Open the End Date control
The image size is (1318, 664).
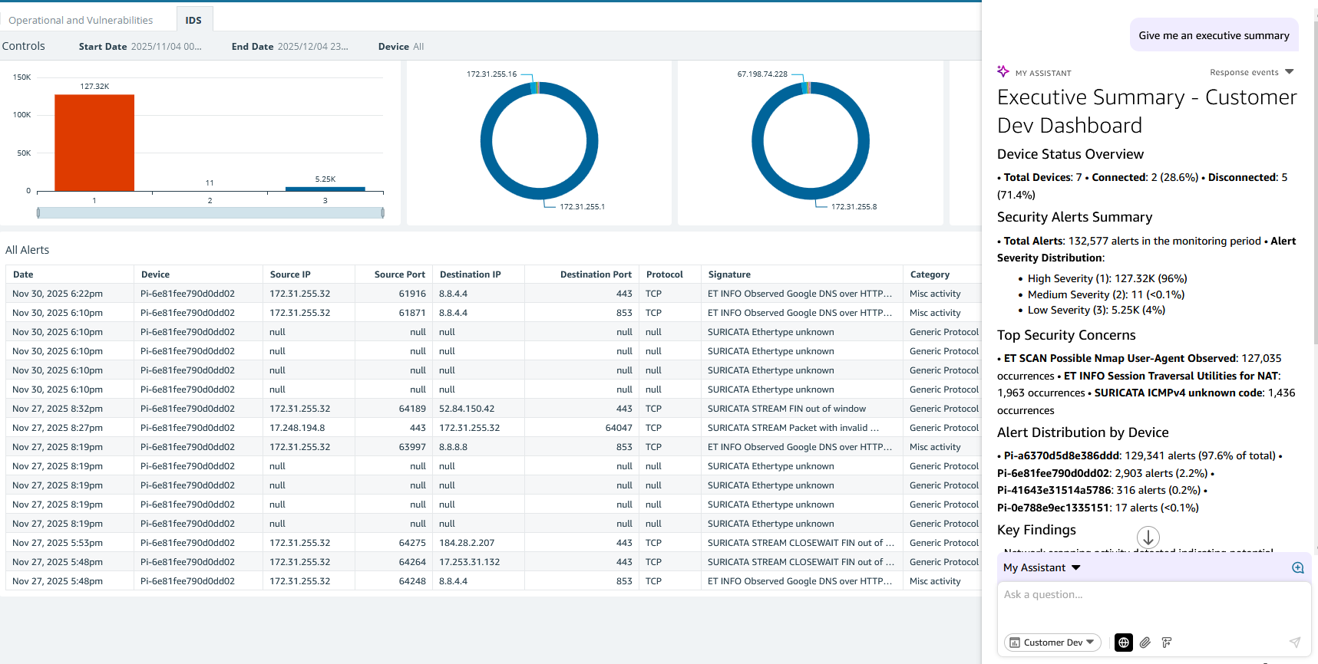coord(290,47)
